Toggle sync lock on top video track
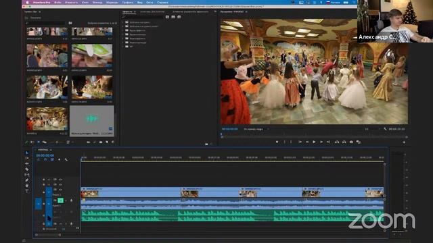 [55, 180]
